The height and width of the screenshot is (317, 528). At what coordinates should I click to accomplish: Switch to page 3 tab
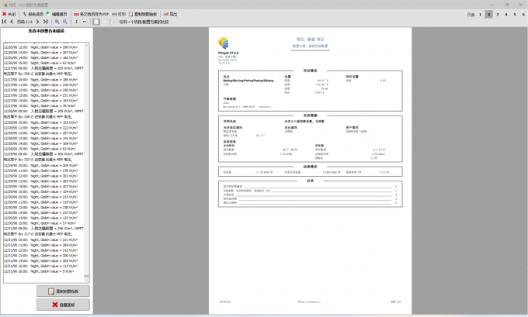497,14
